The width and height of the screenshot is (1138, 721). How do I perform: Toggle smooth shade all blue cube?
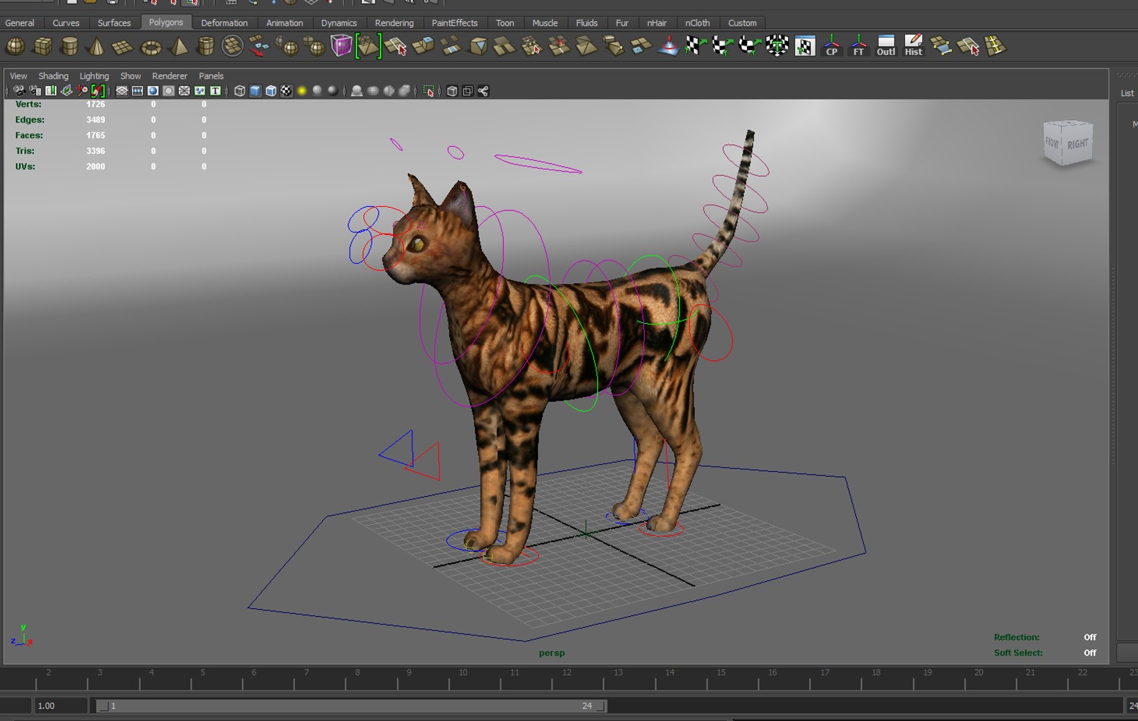pyautogui.click(x=255, y=91)
